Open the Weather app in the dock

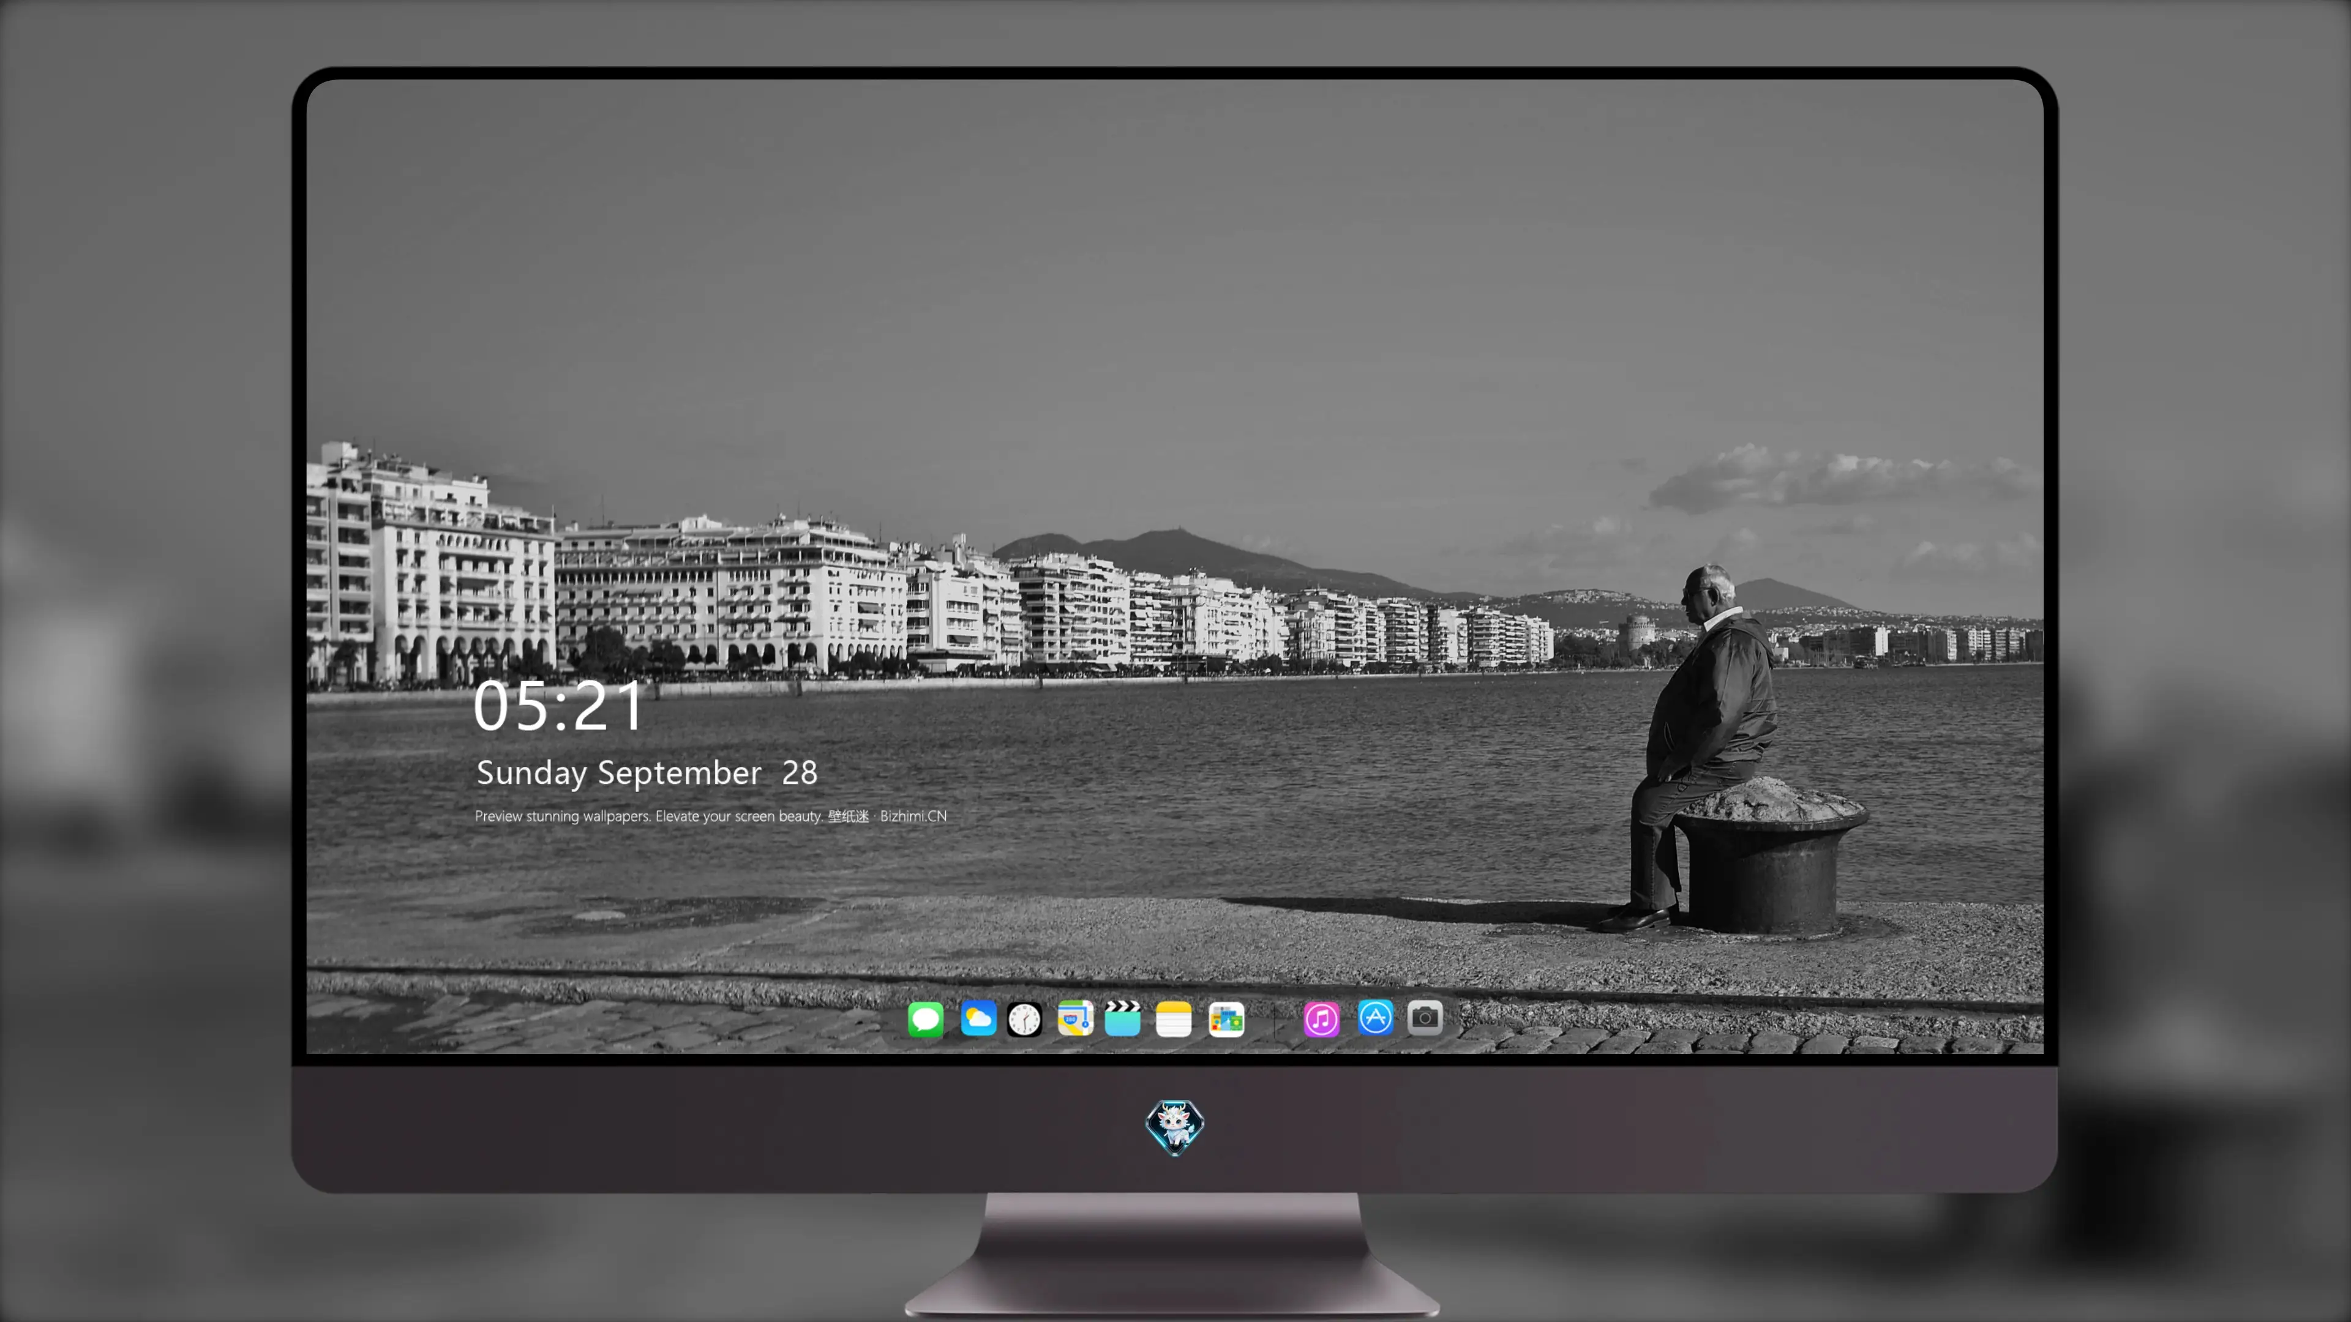click(x=978, y=1019)
